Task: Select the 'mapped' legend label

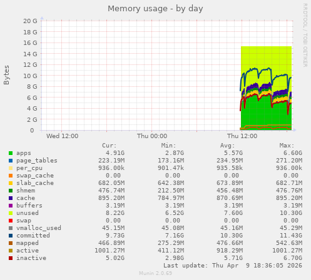Action: (28, 243)
